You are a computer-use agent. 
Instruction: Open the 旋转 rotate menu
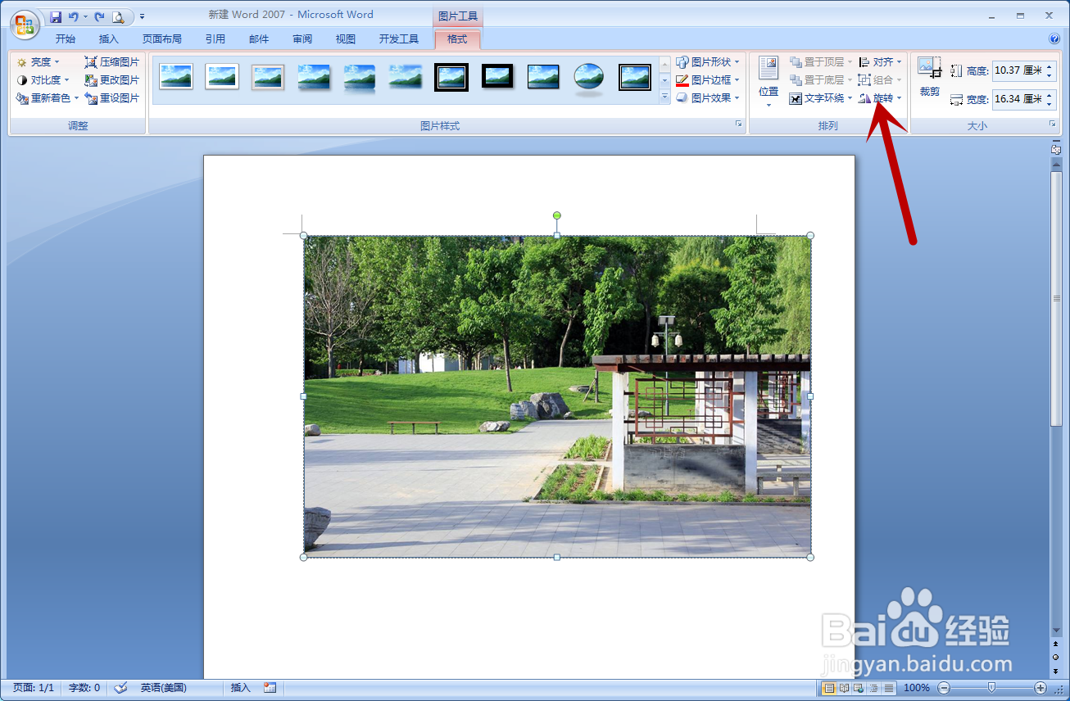pyautogui.click(x=880, y=98)
